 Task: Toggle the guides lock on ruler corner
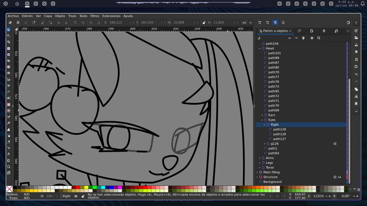coord(17,29)
